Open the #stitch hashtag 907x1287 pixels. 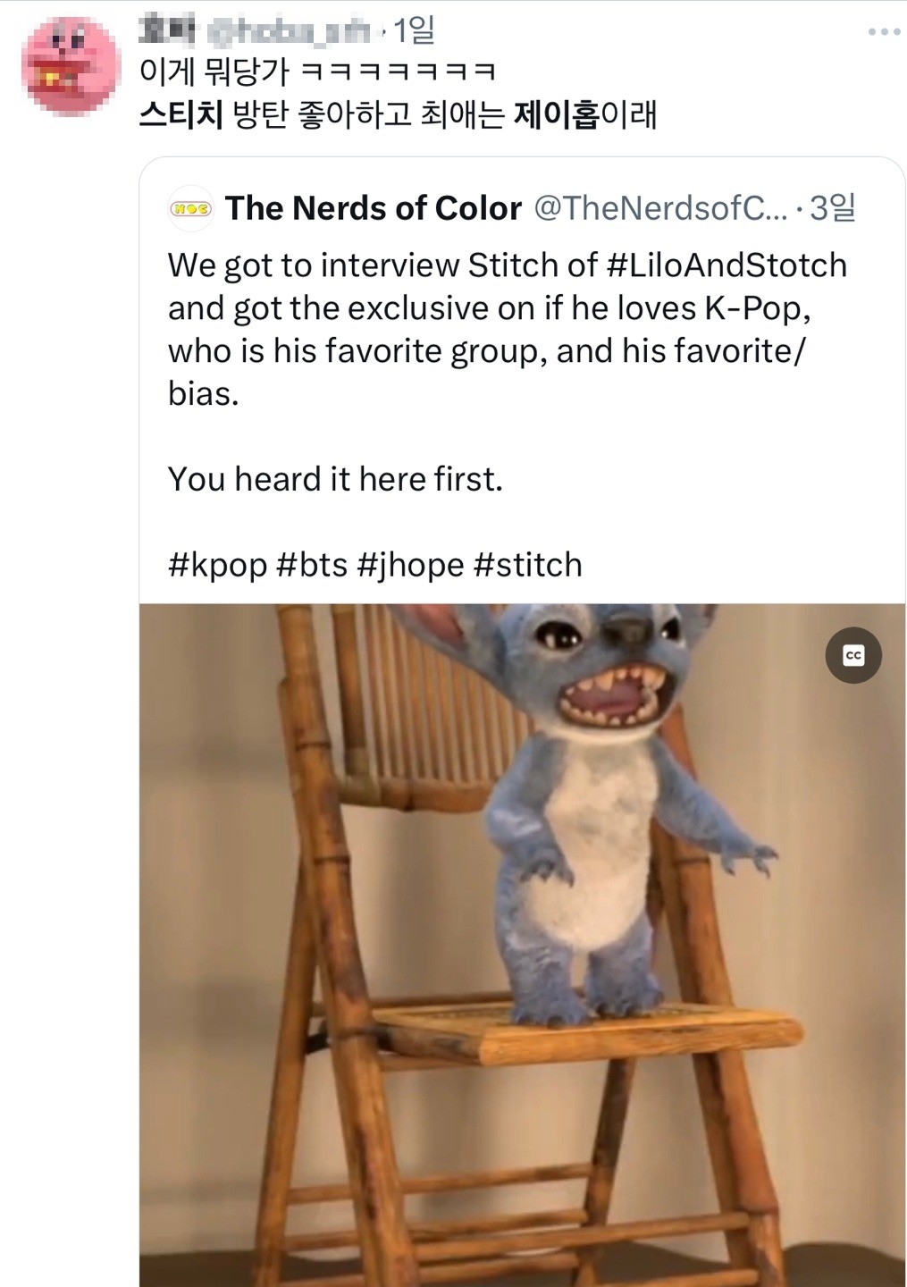tap(527, 565)
